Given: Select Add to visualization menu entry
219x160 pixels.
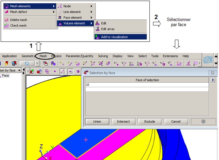Looking at the screenshot, I should [114, 37].
